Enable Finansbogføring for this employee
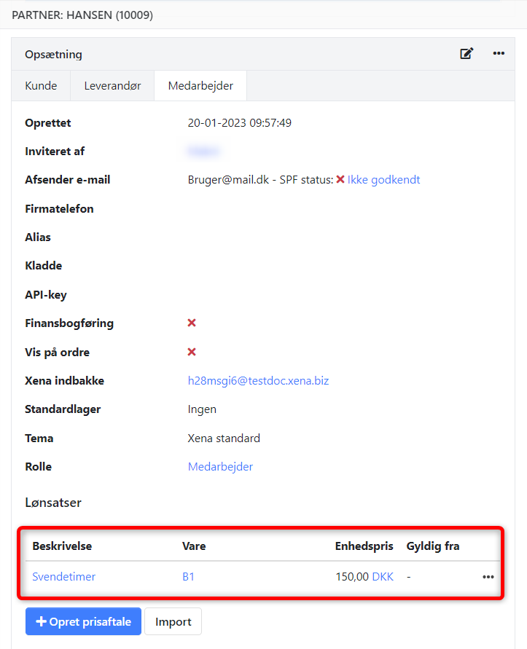 pos(191,323)
